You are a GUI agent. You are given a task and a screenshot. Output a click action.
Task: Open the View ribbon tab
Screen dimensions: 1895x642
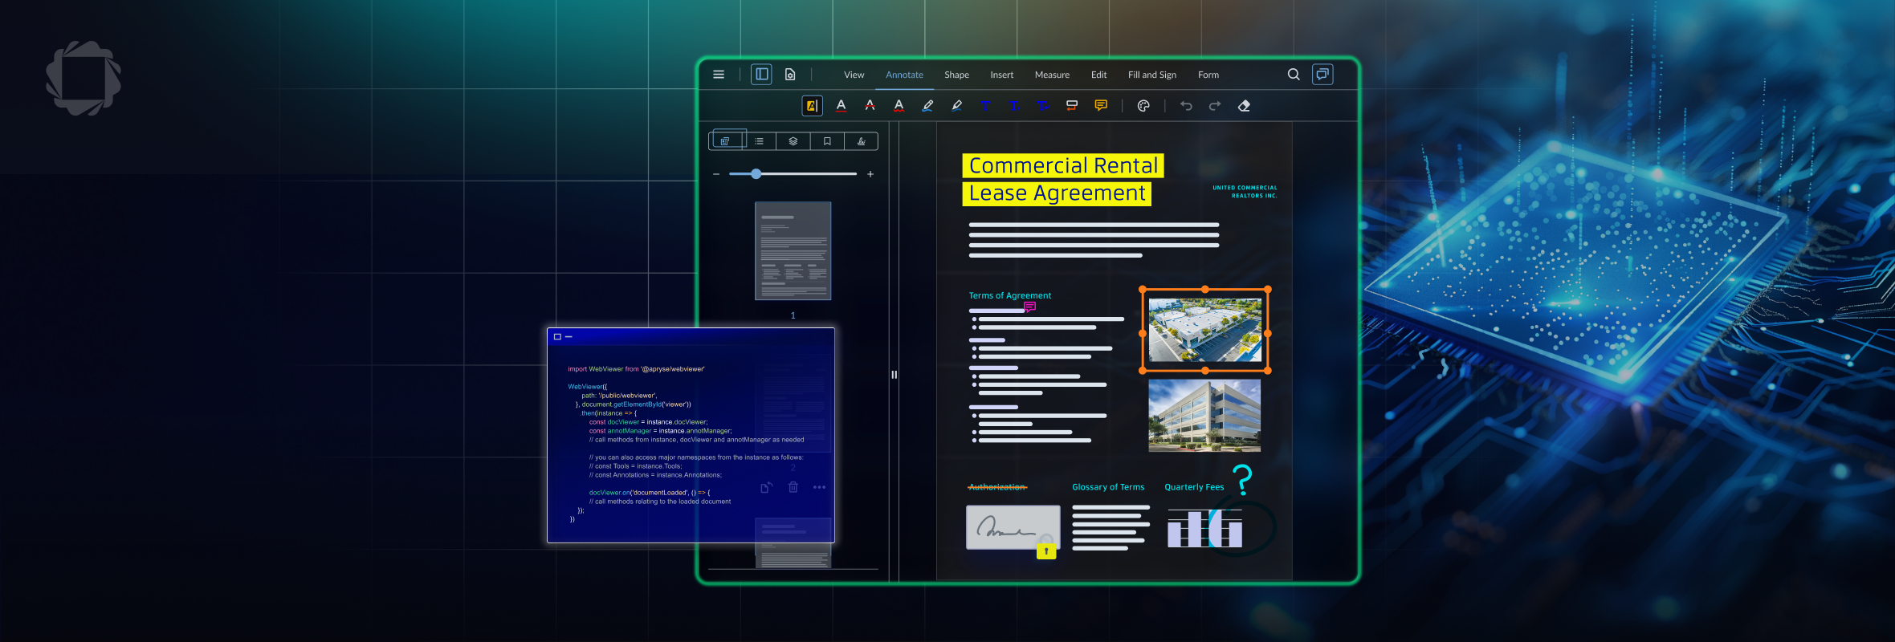(854, 75)
